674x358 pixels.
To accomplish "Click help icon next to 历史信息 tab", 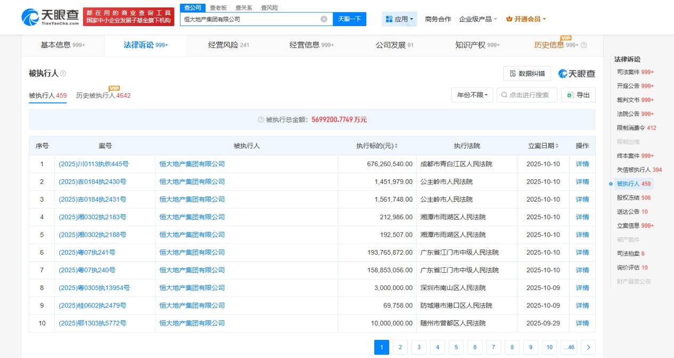I will pyautogui.click(x=584, y=46).
